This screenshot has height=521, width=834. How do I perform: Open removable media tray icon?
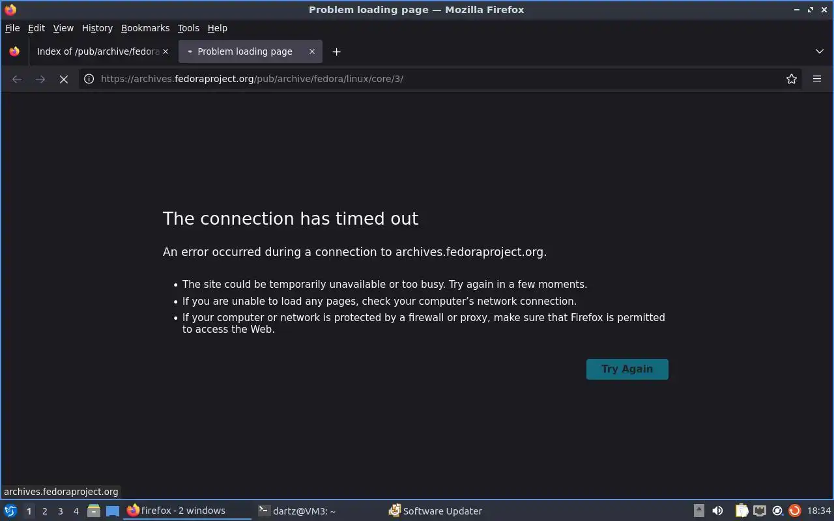pos(698,511)
